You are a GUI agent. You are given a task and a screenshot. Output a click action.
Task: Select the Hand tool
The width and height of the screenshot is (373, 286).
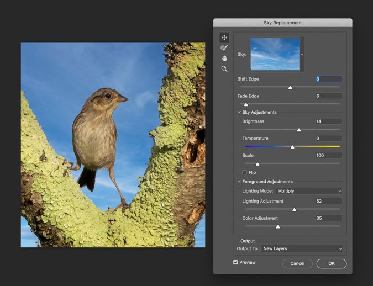click(224, 58)
